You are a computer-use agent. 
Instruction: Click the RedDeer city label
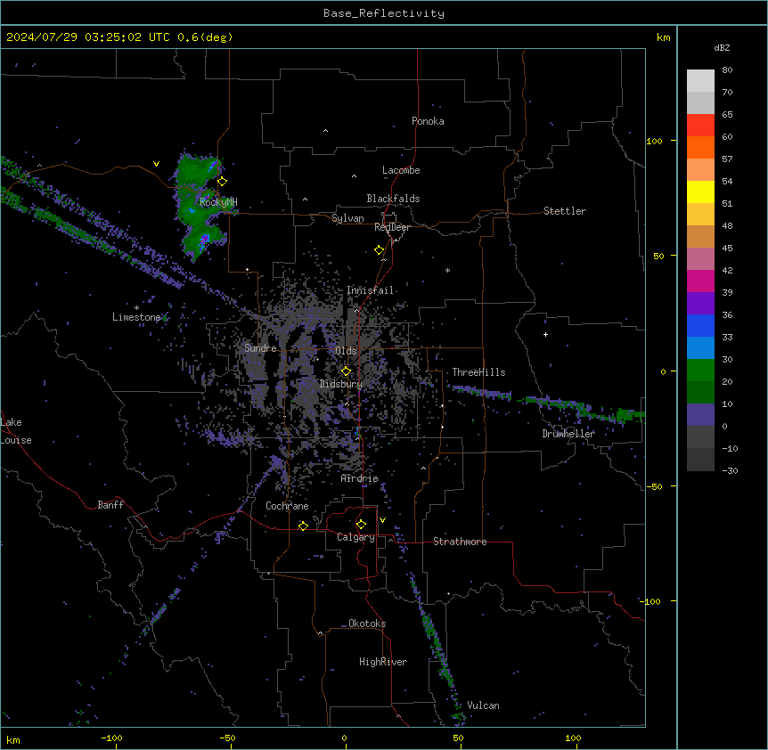[392, 227]
